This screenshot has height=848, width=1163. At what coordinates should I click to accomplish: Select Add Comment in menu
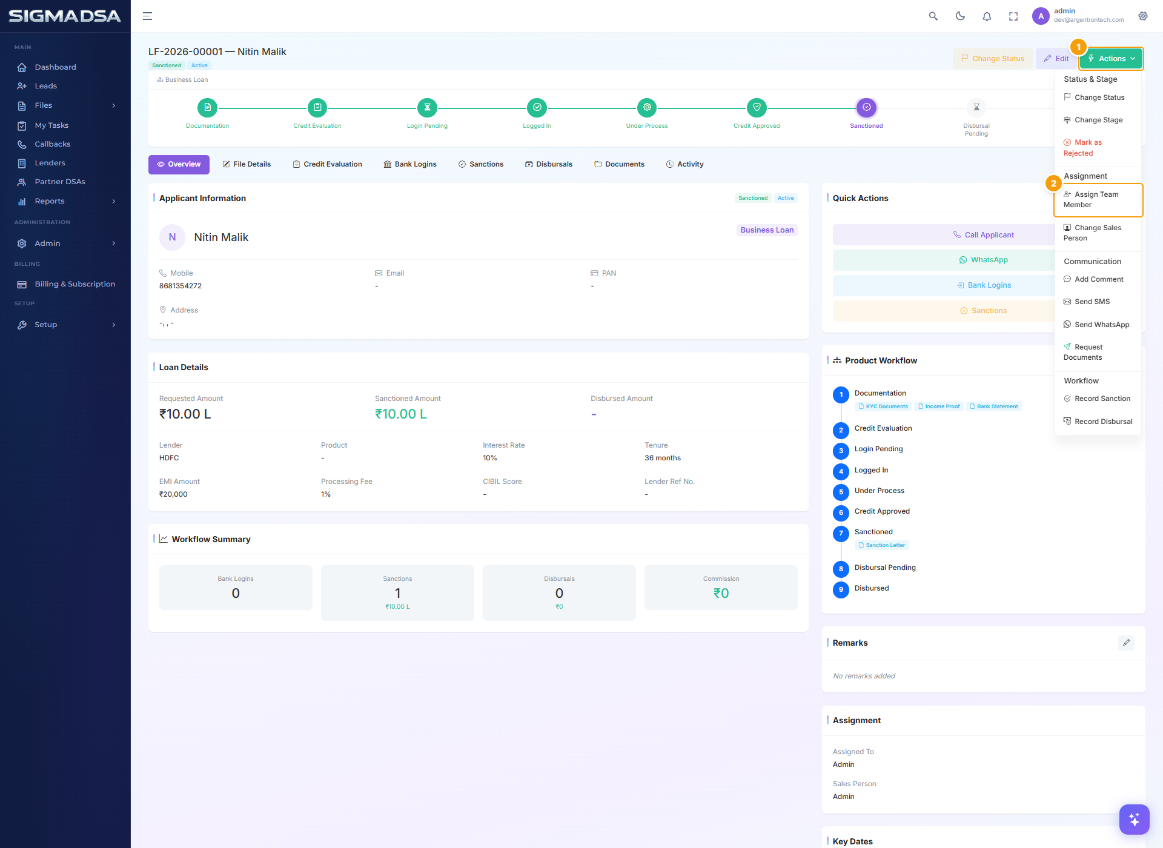point(1098,279)
